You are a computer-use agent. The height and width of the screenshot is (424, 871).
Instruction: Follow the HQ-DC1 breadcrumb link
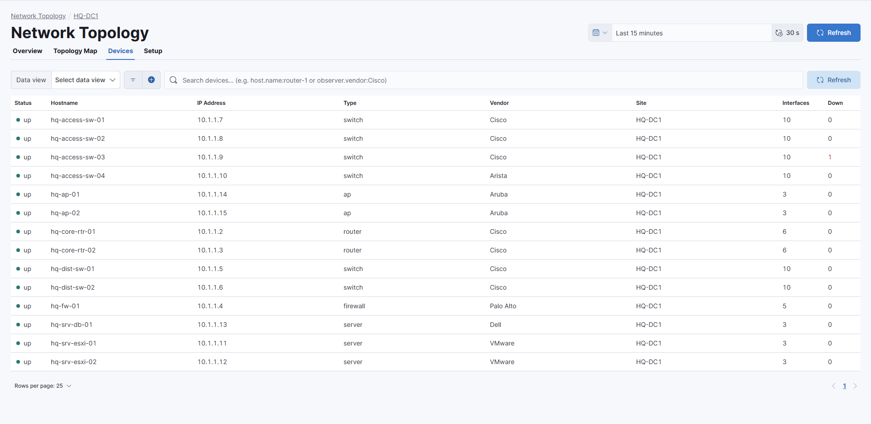coord(86,16)
